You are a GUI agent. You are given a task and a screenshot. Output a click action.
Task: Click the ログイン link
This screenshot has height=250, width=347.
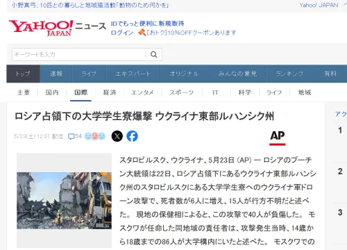click(x=122, y=33)
